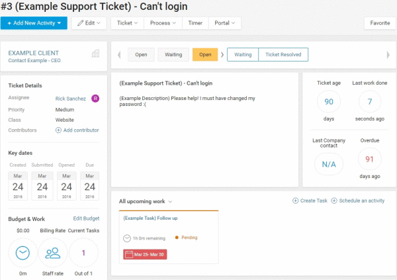Click Rick Sanchez's purple avatar icon

[95, 99]
